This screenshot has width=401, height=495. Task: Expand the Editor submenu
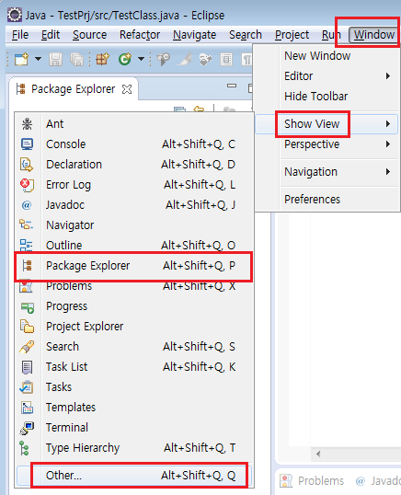point(327,76)
